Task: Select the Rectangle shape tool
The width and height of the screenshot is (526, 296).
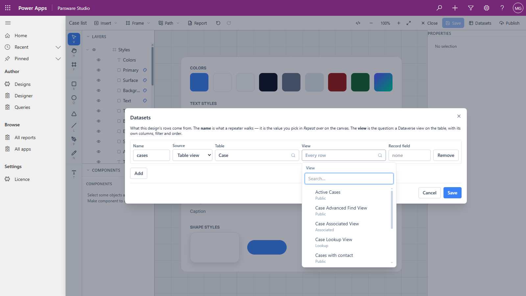Action: pos(74,86)
